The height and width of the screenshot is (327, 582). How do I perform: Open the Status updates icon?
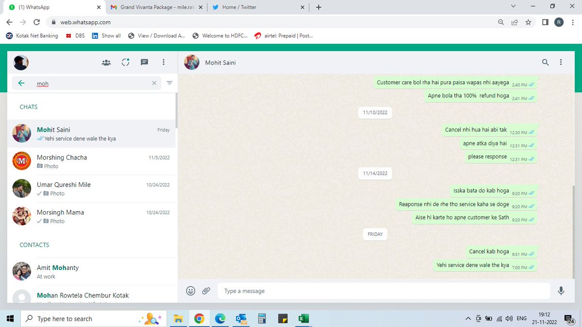(x=126, y=62)
